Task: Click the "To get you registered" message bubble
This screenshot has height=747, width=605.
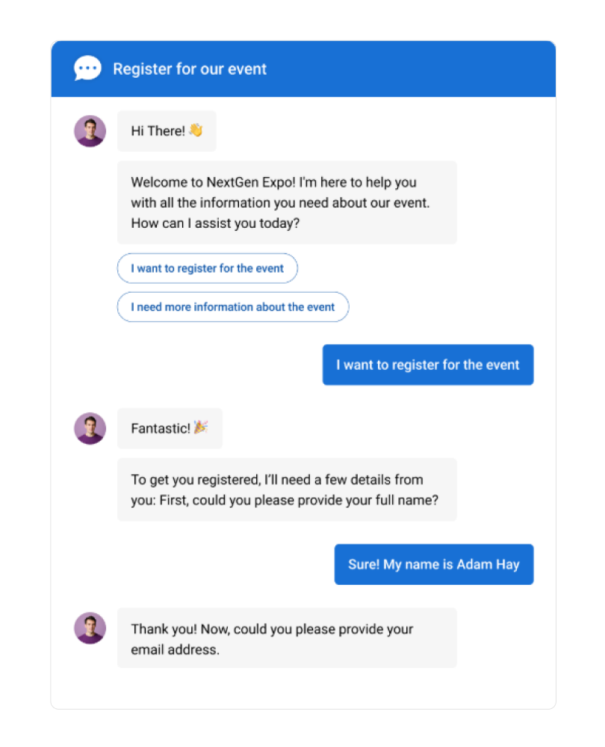Action: (x=286, y=490)
